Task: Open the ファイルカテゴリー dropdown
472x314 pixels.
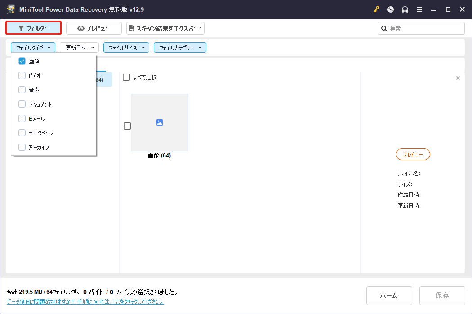Action: [180, 48]
